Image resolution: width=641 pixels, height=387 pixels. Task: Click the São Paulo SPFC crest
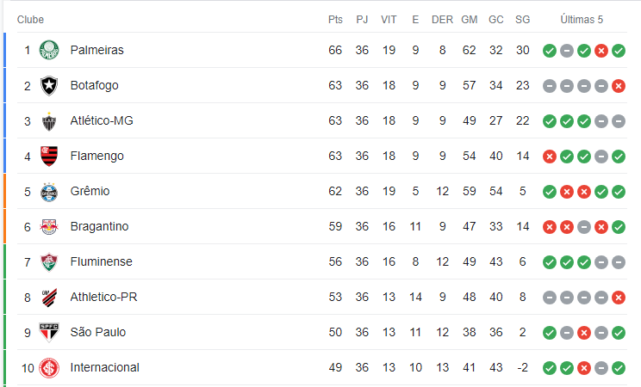pos(49,333)
